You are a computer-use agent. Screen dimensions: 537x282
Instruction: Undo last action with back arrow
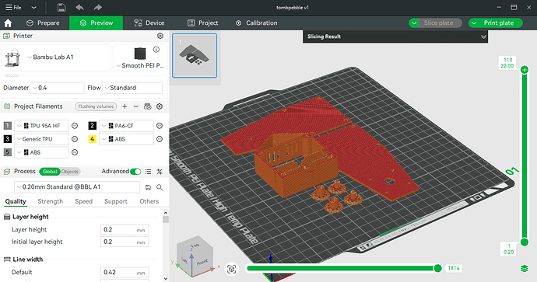pos(80,7)
